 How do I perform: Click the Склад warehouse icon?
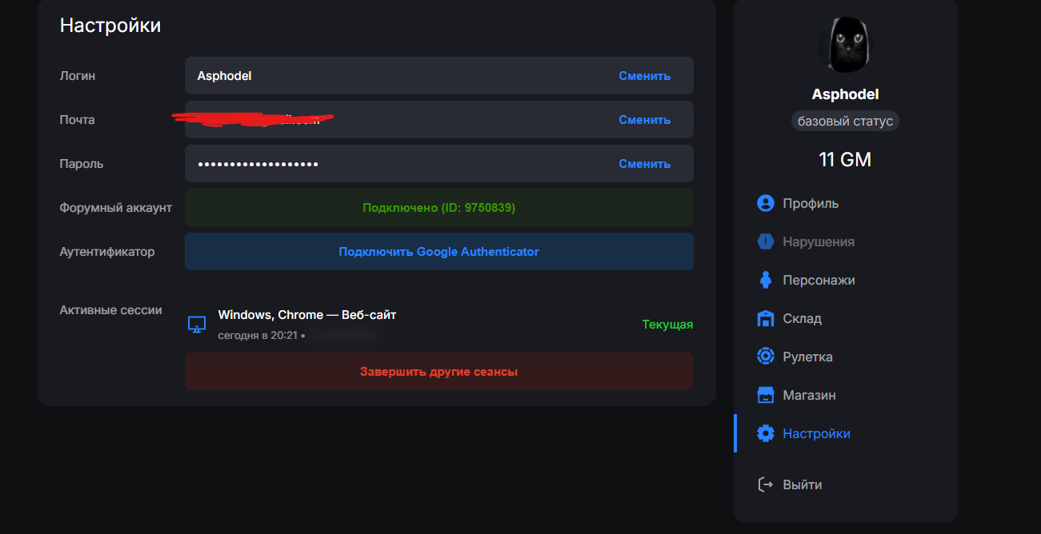coord(766,318)
